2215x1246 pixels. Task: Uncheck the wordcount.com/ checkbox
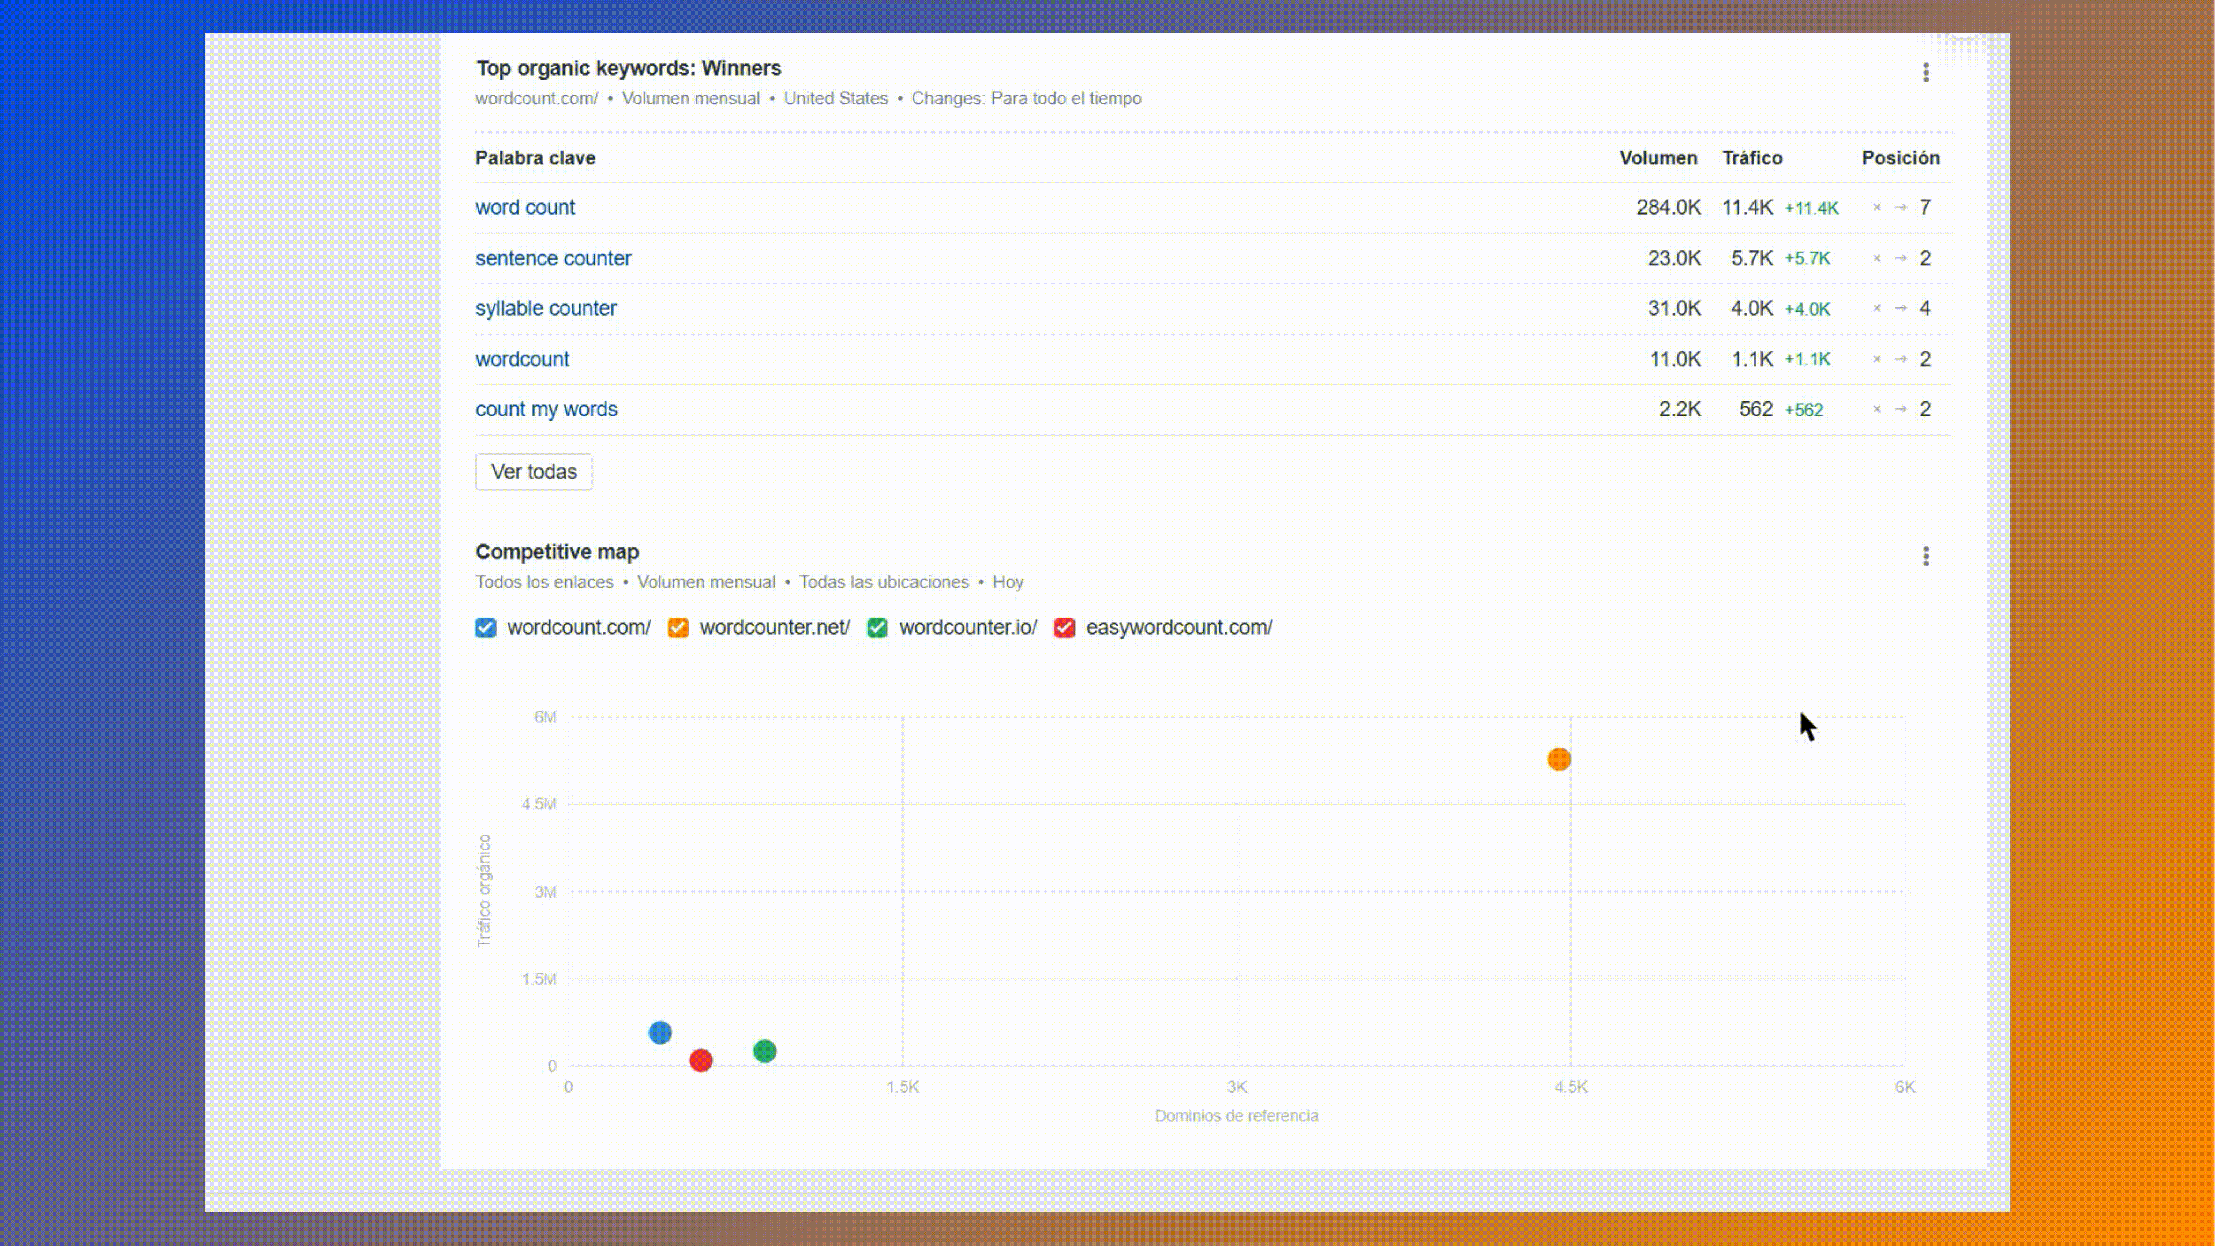[x=486, y=628]
